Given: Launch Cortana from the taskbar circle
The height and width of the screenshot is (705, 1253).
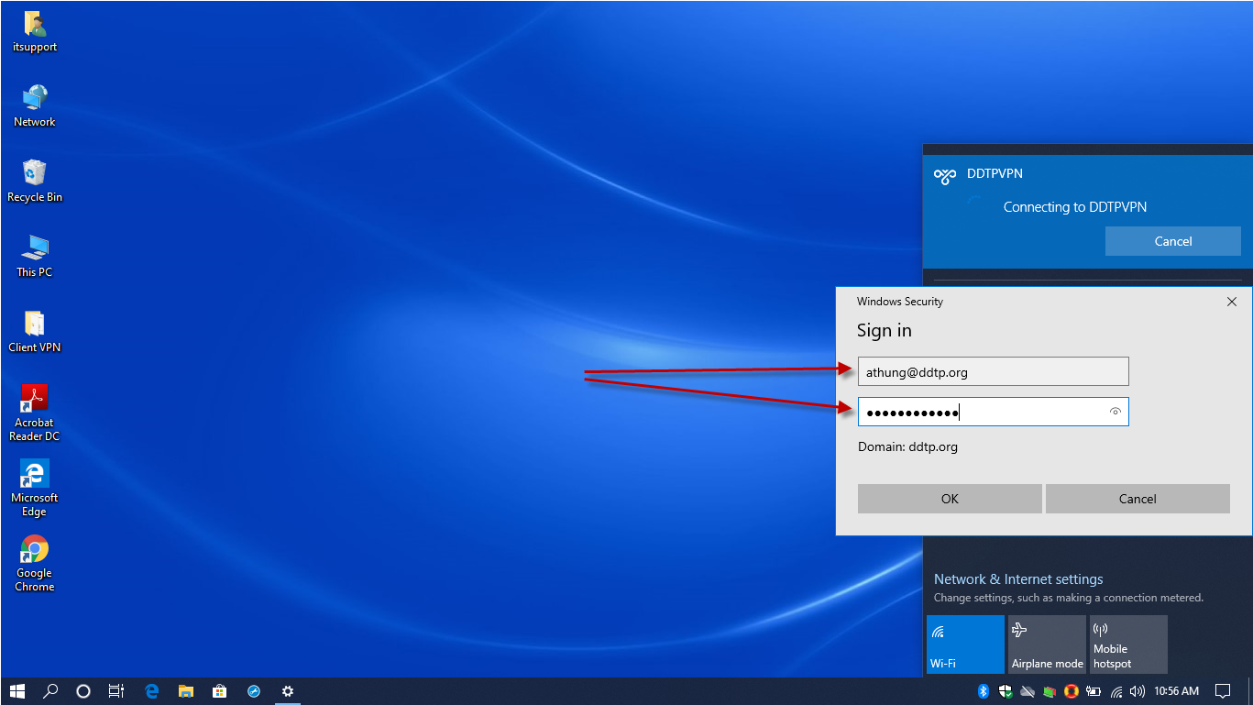Looking at the screenshot, I should 83,691.
